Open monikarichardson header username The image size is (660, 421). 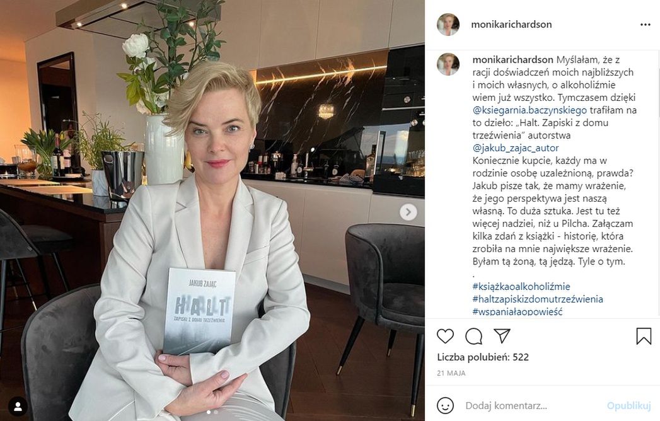pos(511,25)
